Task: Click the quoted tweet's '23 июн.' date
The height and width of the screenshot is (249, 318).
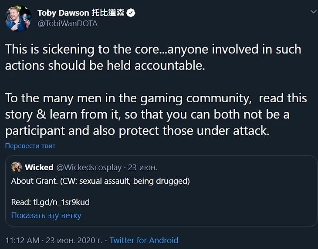Action: [142, 167]
